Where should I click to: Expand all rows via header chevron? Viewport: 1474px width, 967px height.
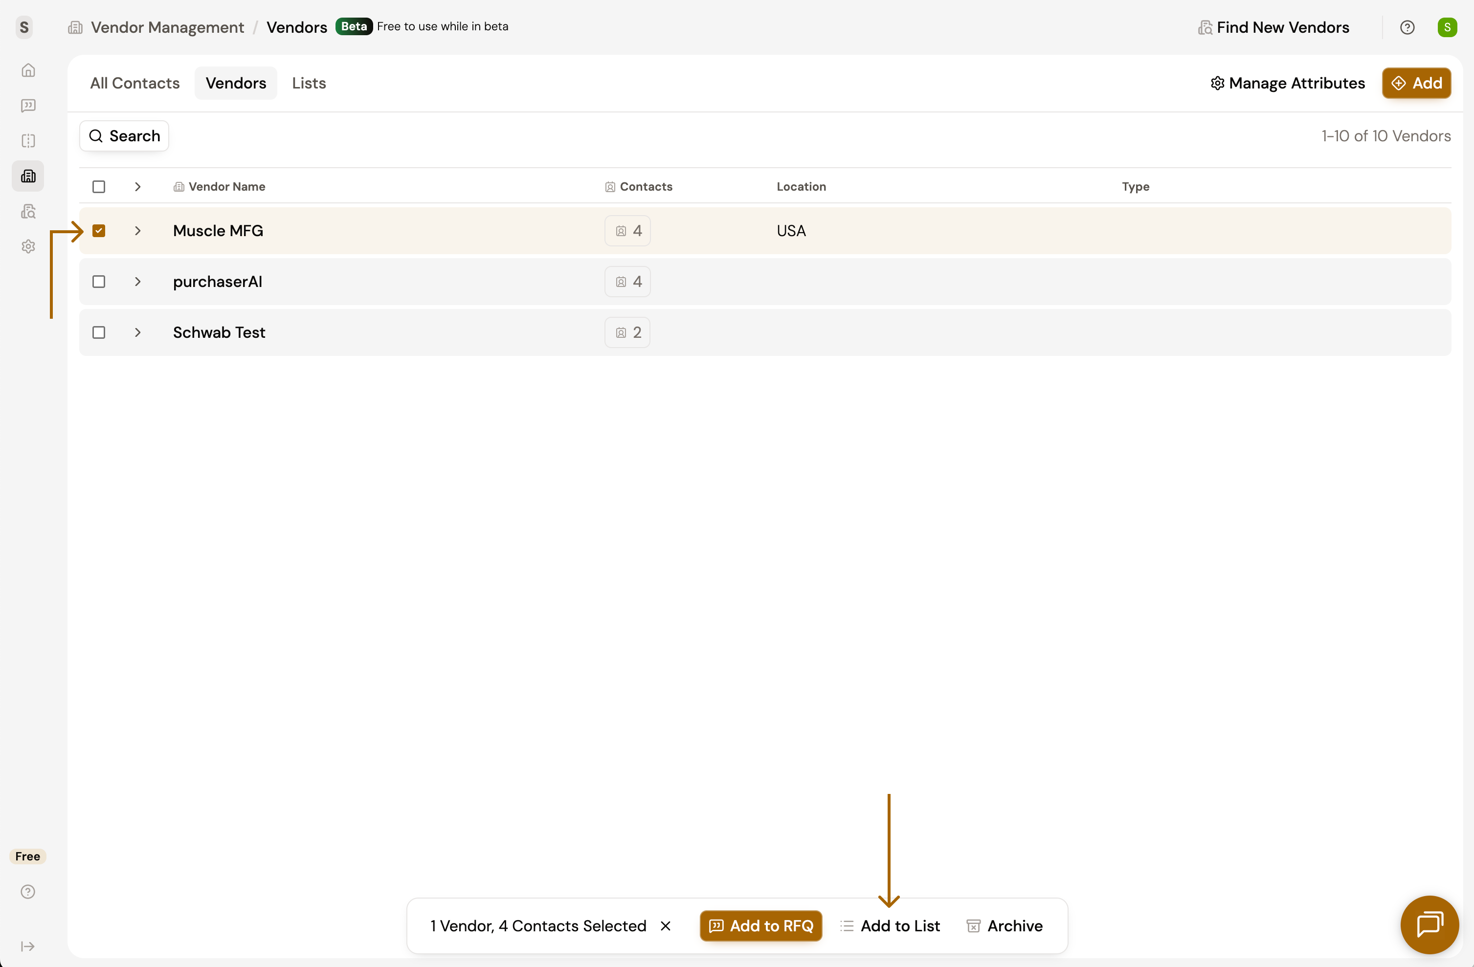pyautogui.click(x=137, y=186)
